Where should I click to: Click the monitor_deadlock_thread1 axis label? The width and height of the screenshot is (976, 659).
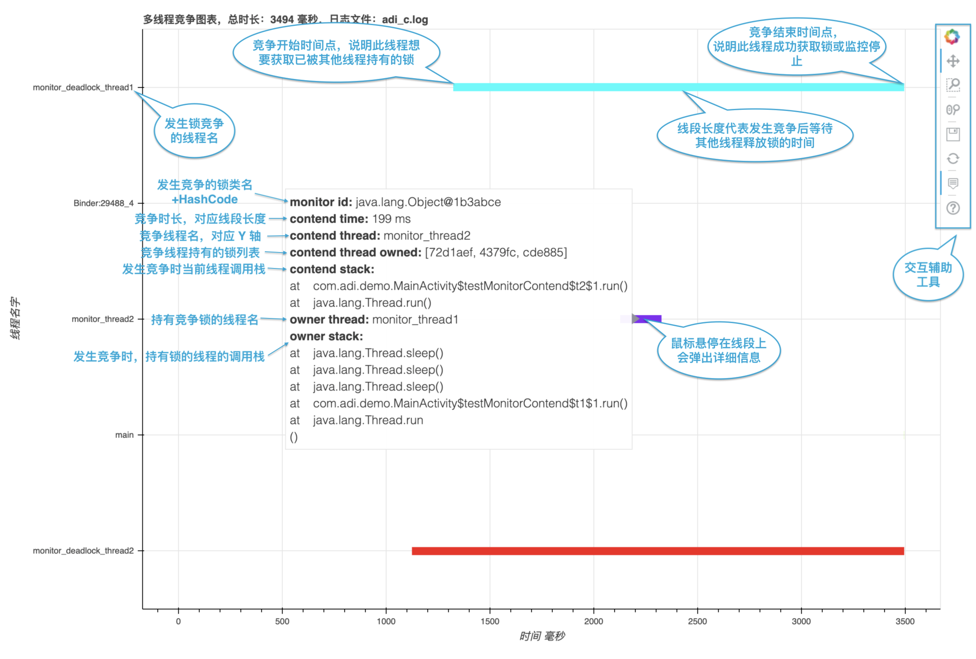pos(83,87)
